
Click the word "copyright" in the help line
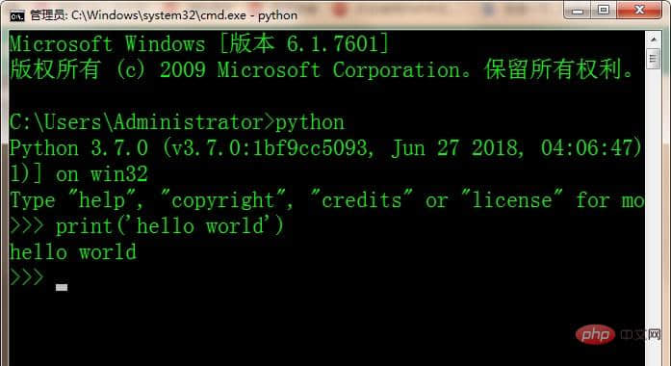pyautogui.click(x=222, y=200)
